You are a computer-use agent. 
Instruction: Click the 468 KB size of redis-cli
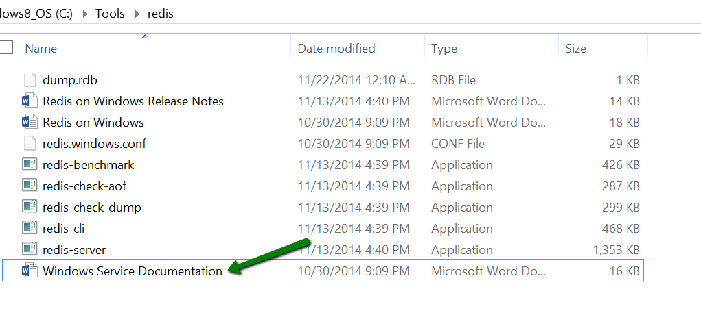tap(621, 228)
